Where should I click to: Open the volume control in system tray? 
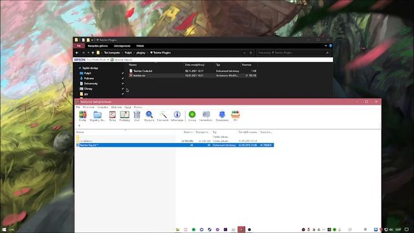point(391,230)
